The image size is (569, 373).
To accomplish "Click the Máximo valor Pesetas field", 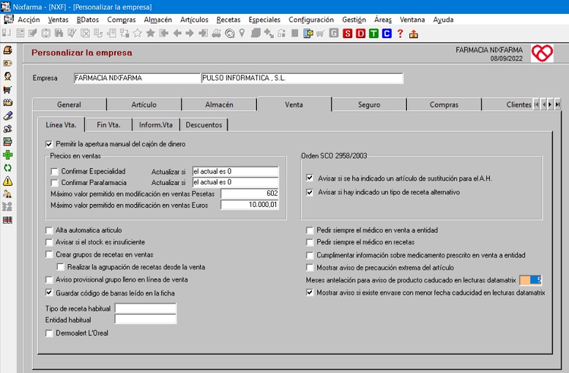I will [250, 194].
